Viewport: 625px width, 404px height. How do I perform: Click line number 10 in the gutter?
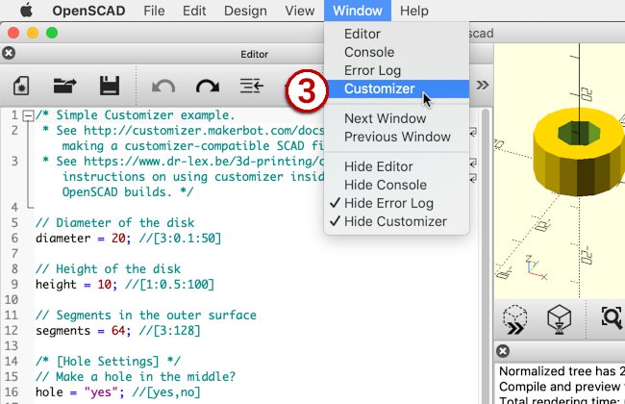coord(12,299)
